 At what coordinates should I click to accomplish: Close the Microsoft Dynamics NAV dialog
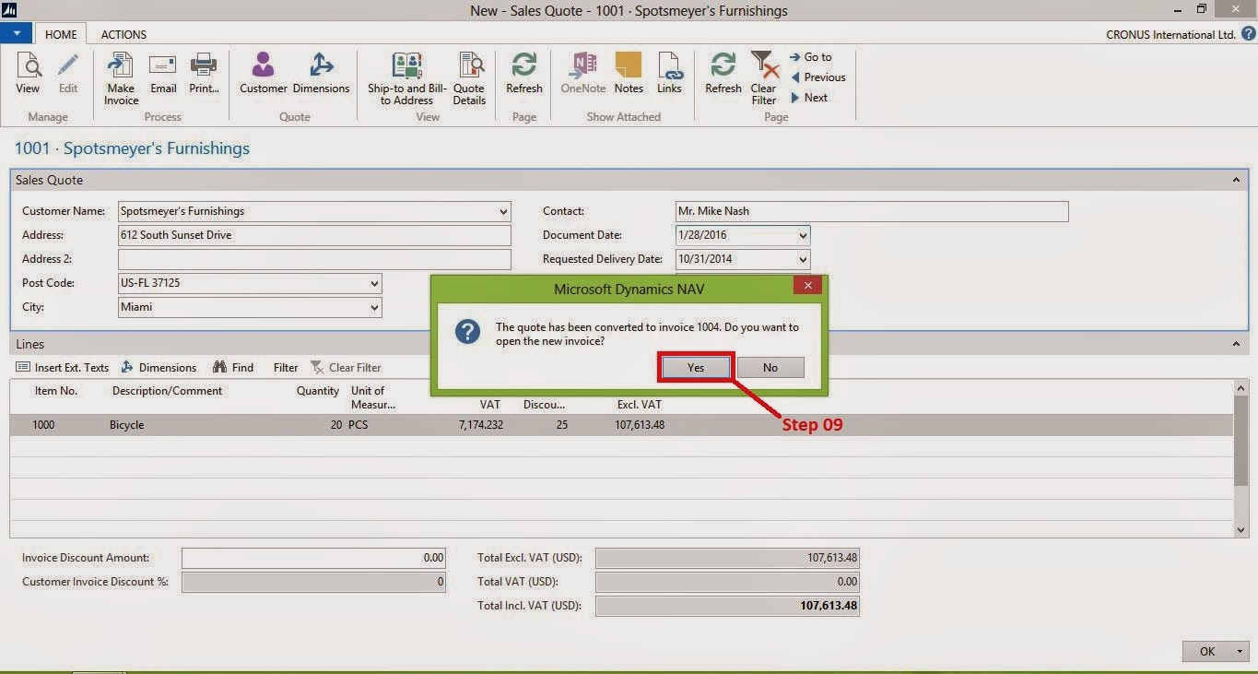808,286
